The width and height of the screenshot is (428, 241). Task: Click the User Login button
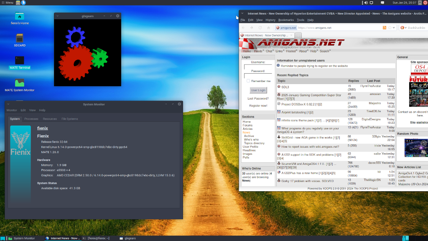coord(258,90)
